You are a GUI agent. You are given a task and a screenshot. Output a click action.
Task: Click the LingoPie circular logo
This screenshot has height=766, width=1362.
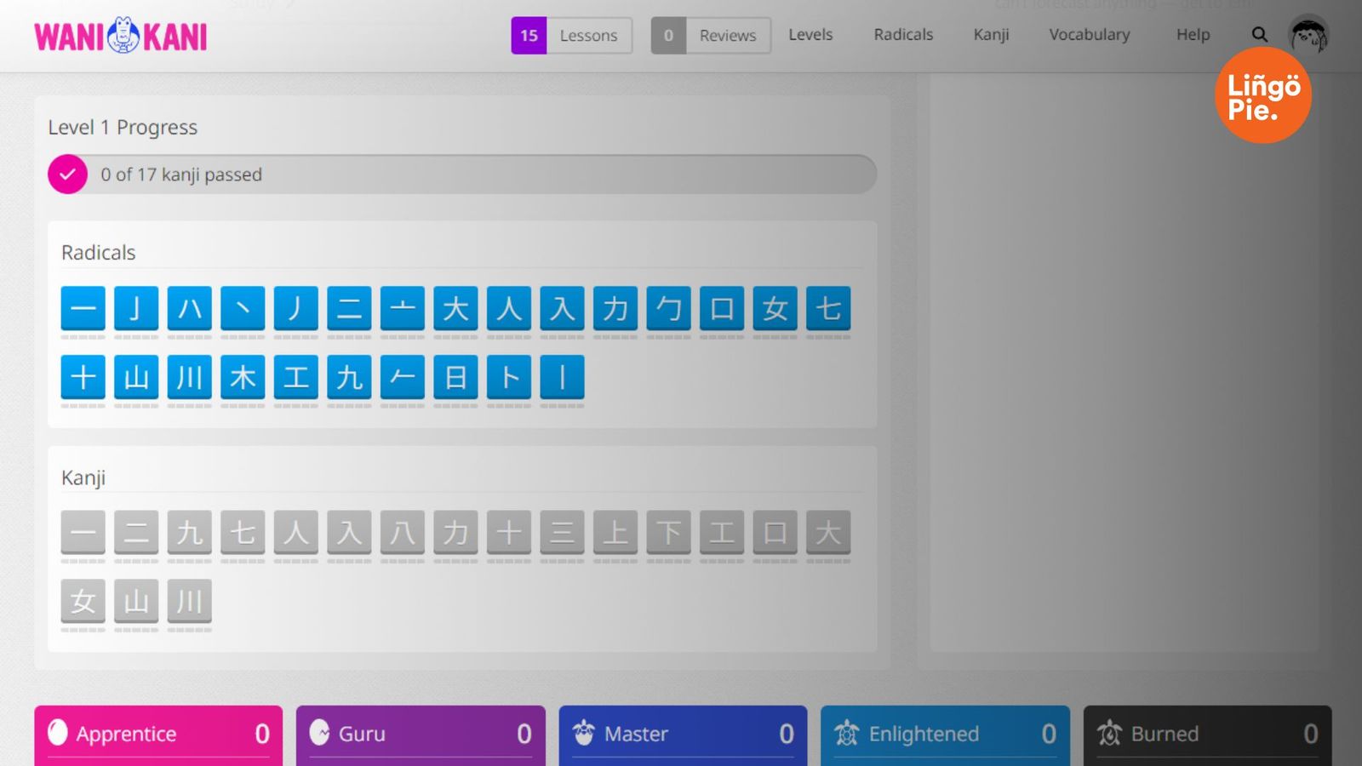1262,94
